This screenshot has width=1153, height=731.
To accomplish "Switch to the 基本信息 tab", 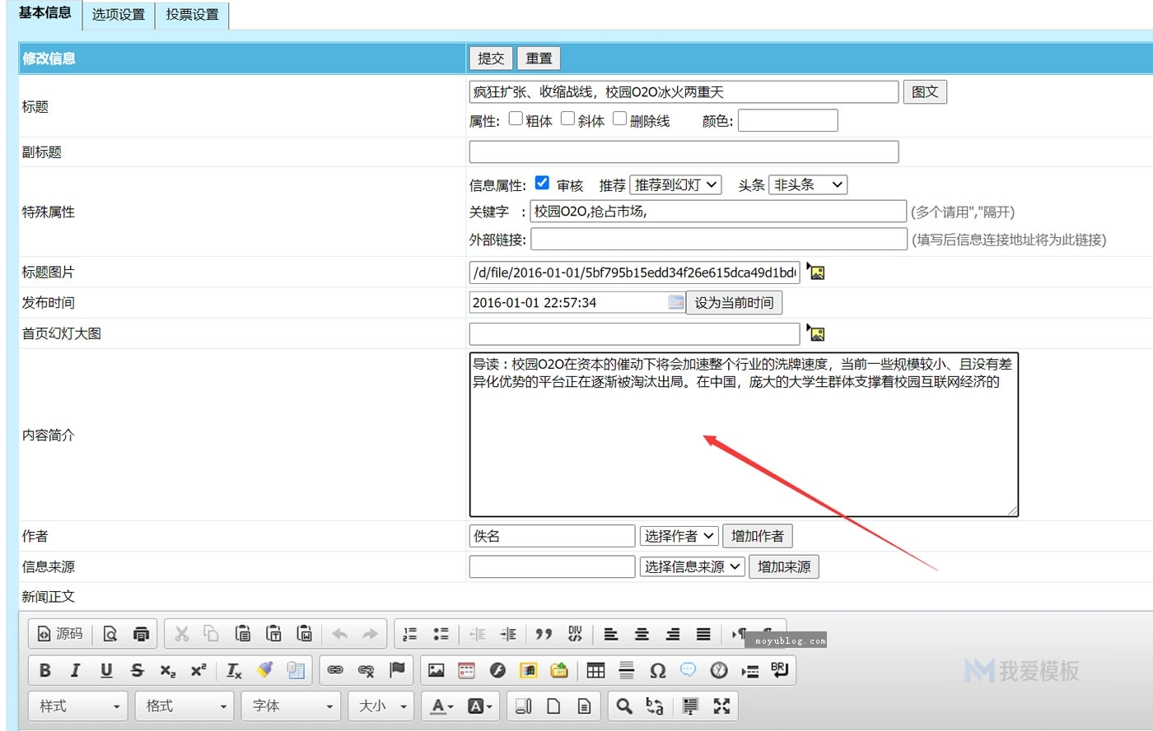I will click(x=44, y=12).
